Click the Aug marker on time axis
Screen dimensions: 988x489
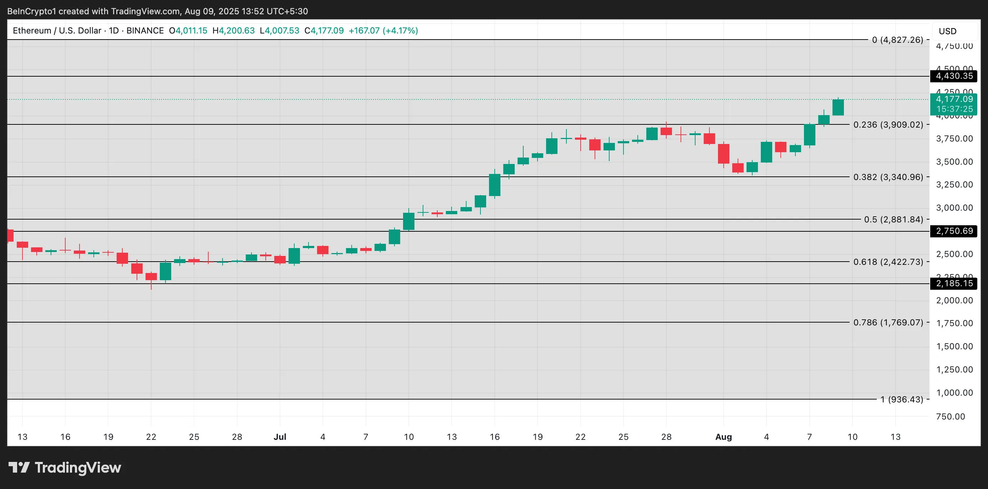coord(723,437)
